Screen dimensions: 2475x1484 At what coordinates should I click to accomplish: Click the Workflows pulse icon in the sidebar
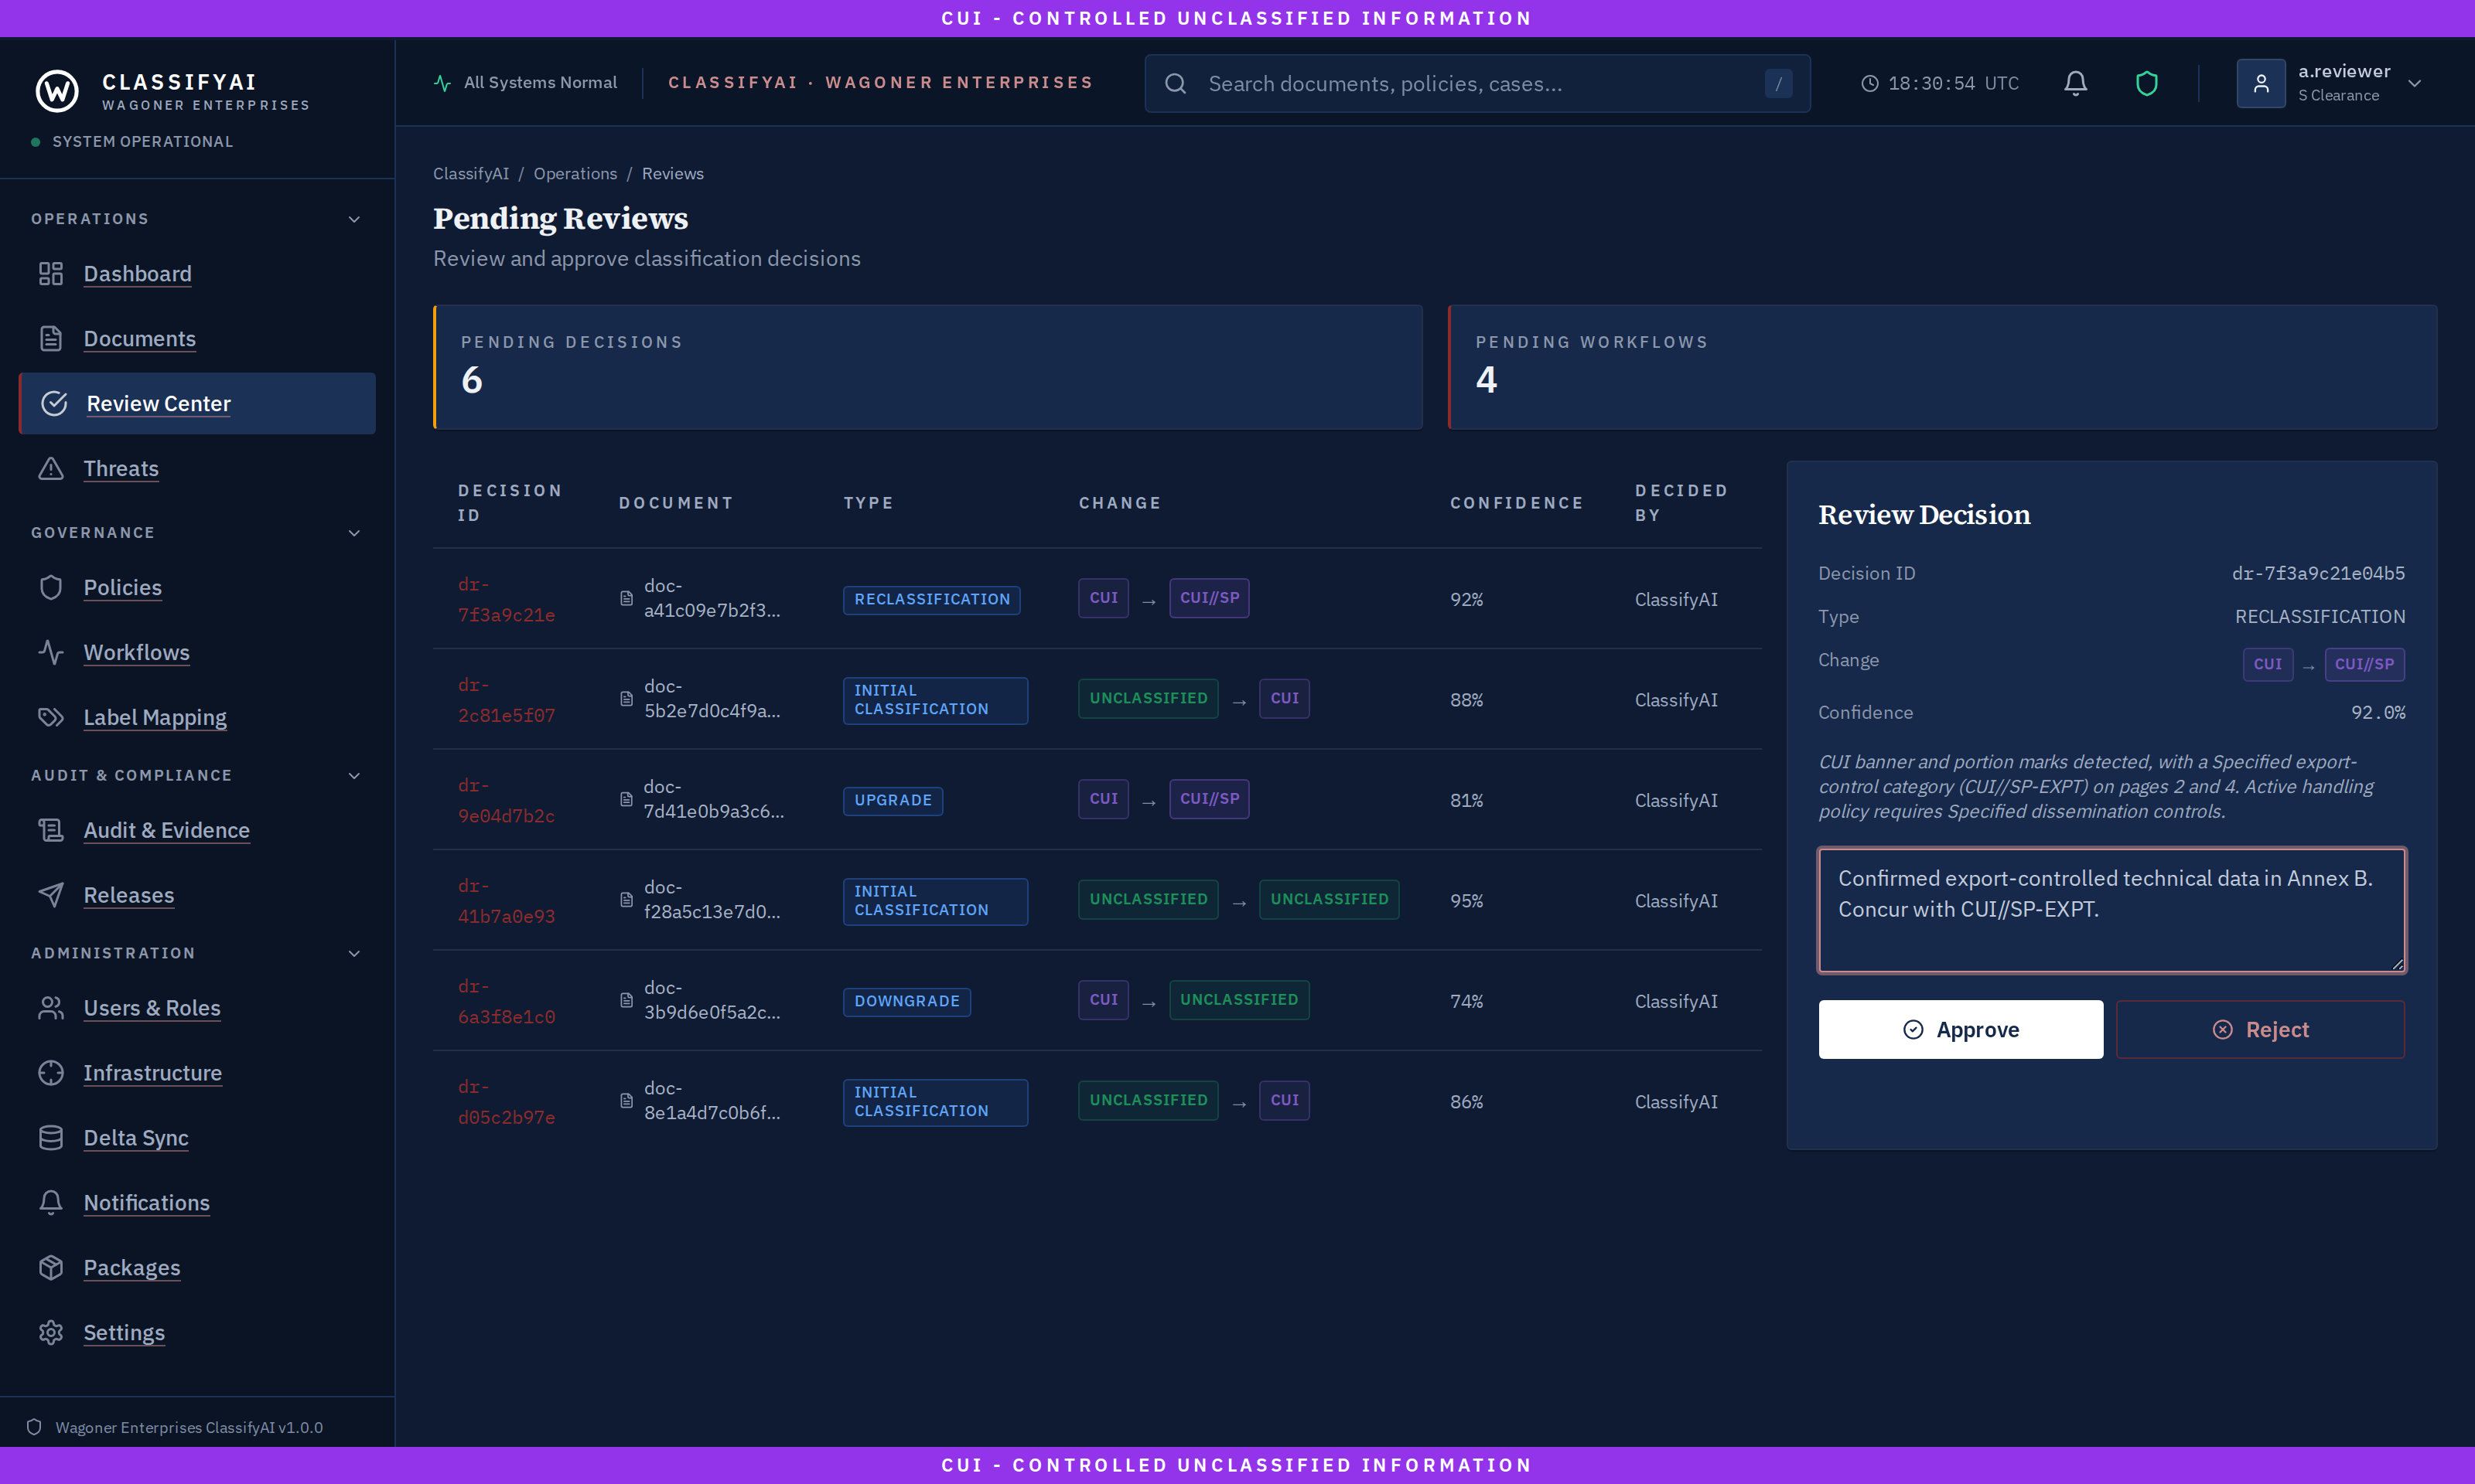(x=51, y=652)
